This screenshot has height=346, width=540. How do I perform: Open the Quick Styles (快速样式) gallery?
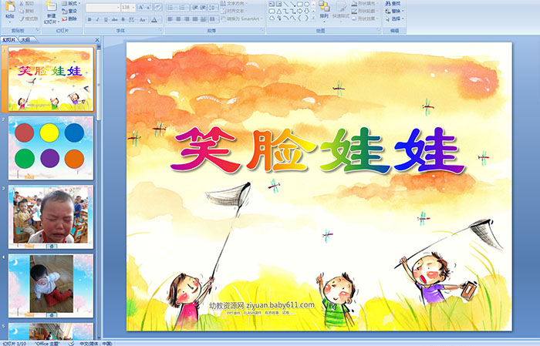click(341, 10)
